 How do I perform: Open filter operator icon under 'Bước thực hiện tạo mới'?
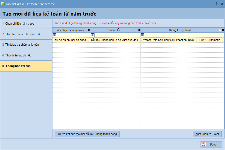pyautogui.click(x=55, y=35)
